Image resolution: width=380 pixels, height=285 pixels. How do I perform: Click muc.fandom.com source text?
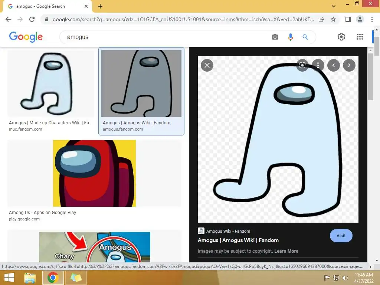(26, 129)
